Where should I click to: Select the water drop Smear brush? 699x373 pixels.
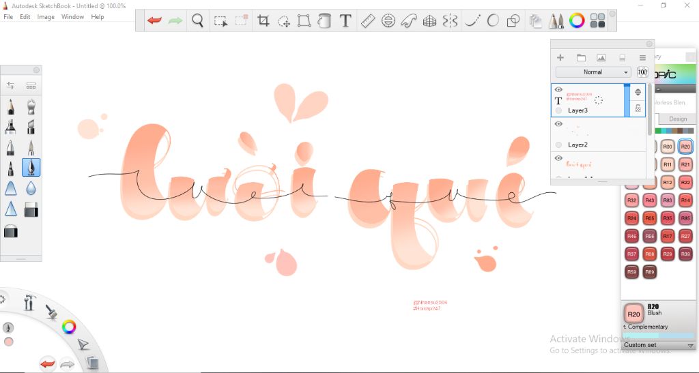[31, 188]
